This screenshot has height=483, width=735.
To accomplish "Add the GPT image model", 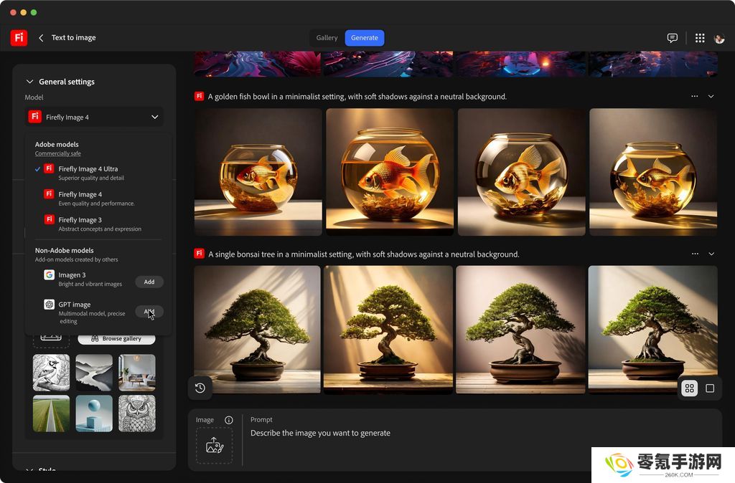I will tap(149, 312).
